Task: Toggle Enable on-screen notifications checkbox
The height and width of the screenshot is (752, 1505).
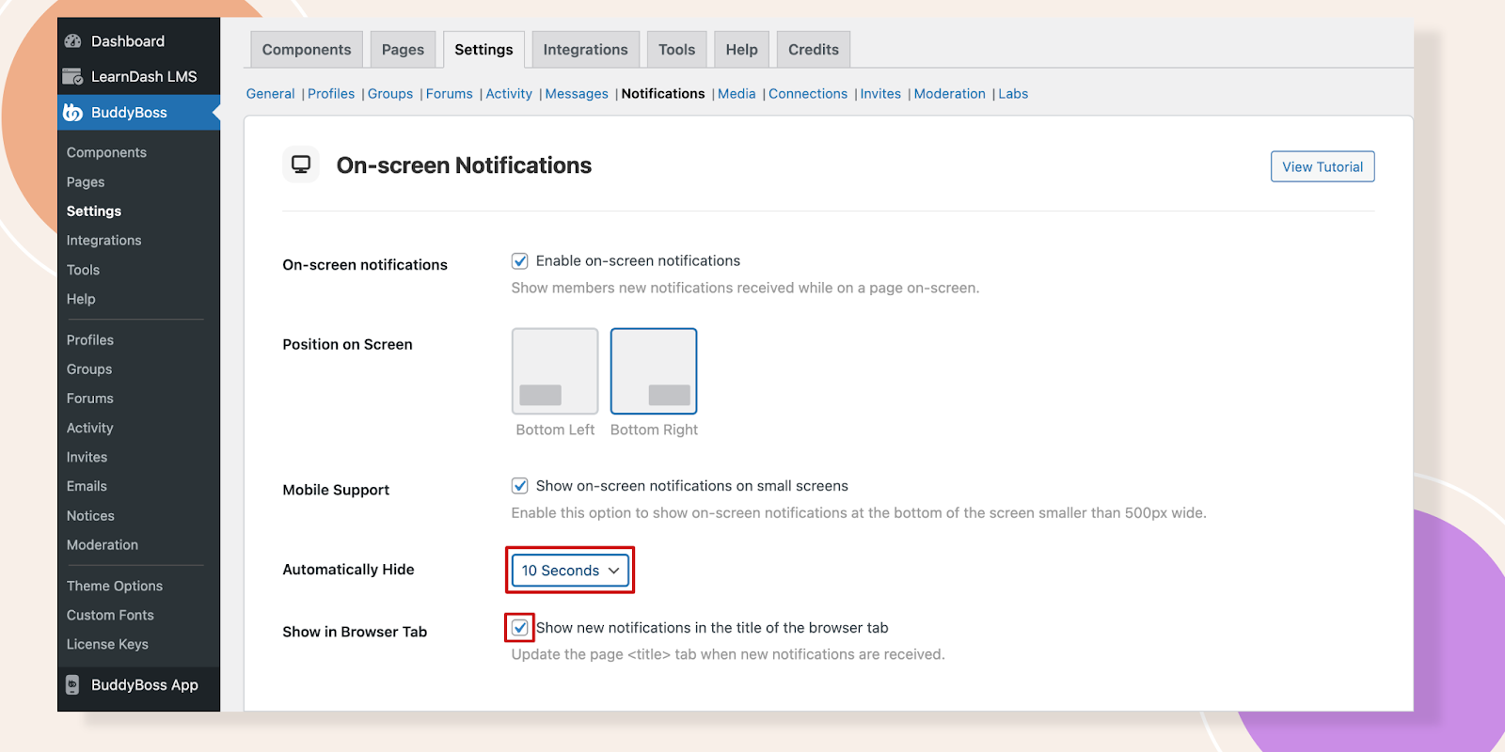Action: click(519, 261)
